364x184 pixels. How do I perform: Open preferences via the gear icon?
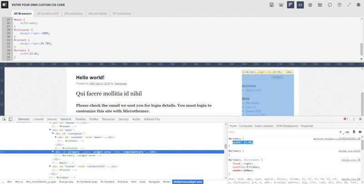pos(310,5)
